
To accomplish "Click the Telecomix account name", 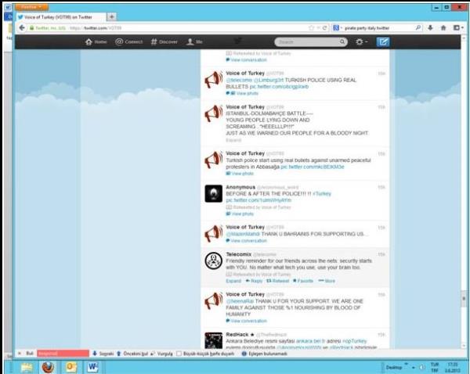I will [239, 254].
